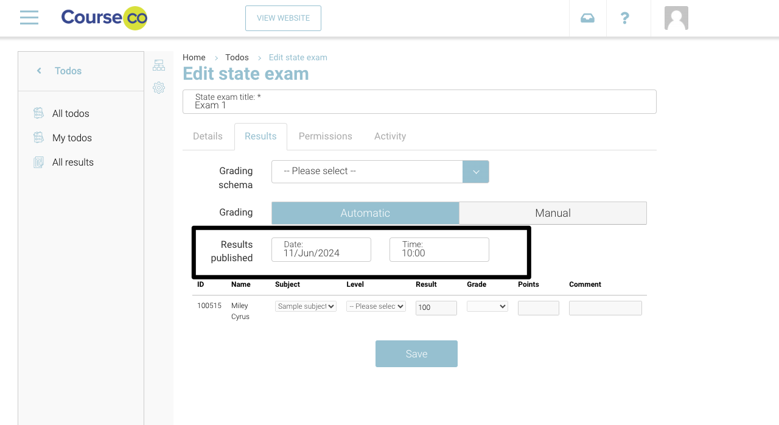Open the inbox tray icon
This screenshot has height=425, width=779.
[x=587, y=18]
